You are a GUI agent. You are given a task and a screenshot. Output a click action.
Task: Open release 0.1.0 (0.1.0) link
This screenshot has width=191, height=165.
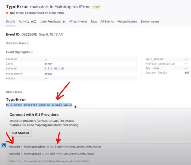[x=54, y=69]
